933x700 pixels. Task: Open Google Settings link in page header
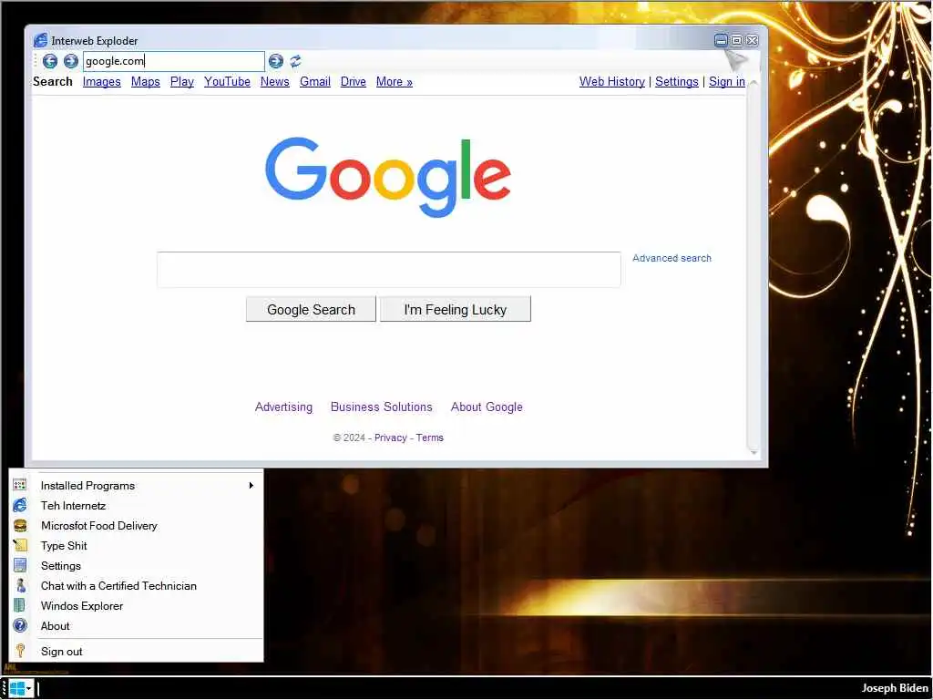click(x=677, y=81)
